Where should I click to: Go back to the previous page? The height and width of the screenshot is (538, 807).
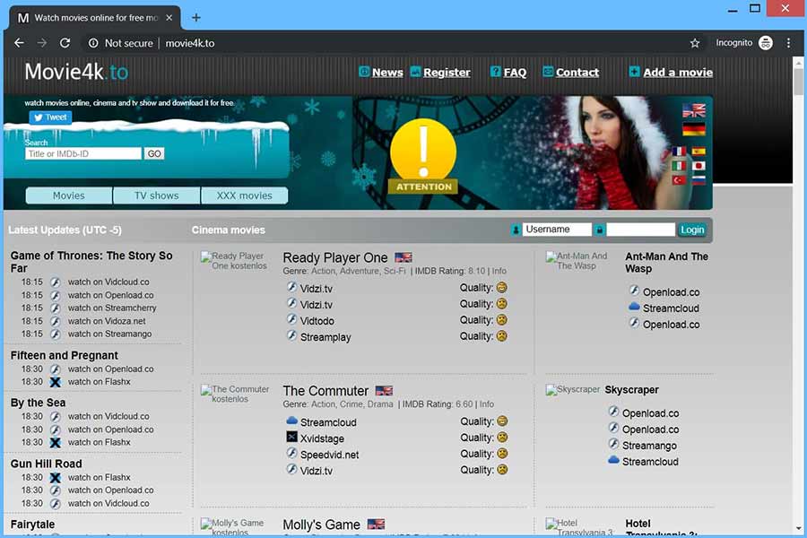click(x=19, y=43)
